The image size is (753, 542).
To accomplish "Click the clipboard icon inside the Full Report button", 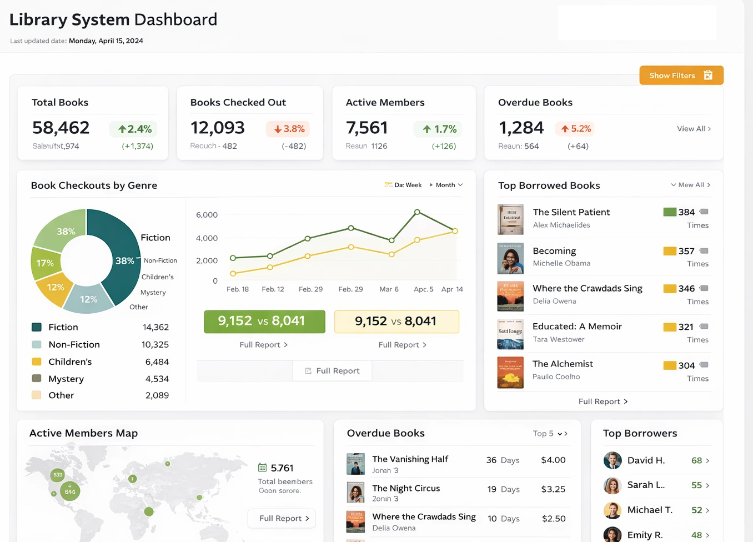I will [307, 370].
